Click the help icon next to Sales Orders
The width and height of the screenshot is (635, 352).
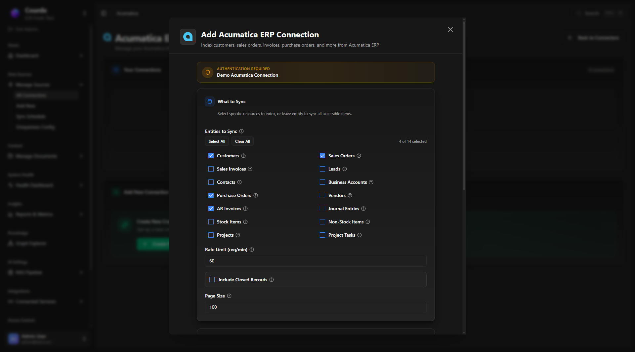[x=359, y=156]
